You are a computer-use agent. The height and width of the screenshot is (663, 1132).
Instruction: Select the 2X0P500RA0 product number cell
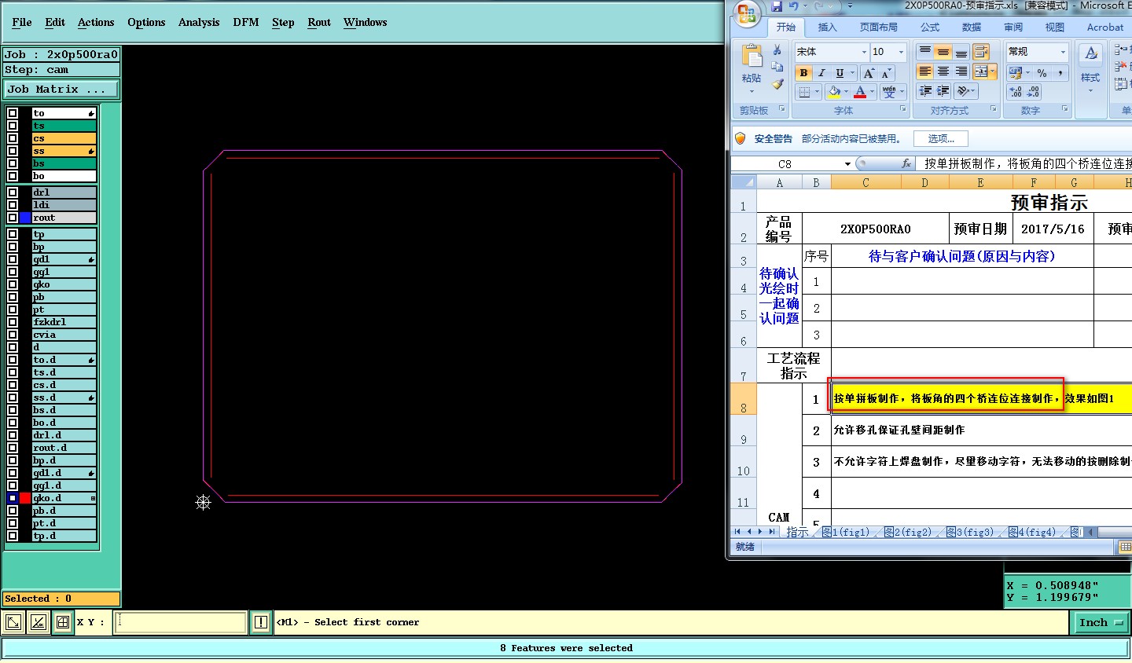click(875, 229)
